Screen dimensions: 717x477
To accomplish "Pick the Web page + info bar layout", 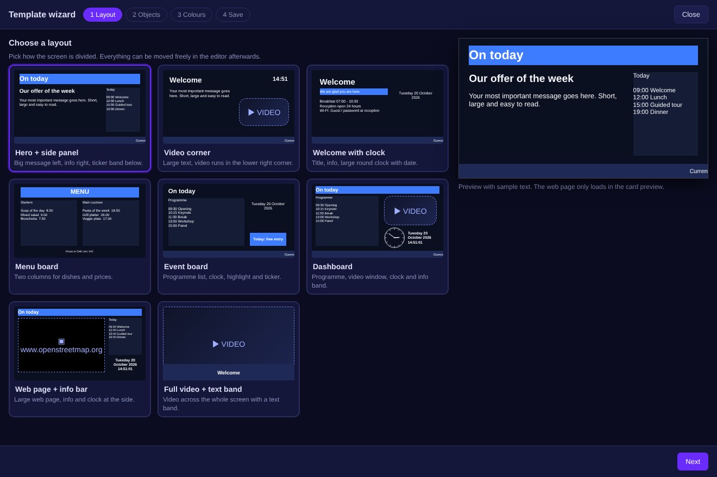I will tap(80, 359).
